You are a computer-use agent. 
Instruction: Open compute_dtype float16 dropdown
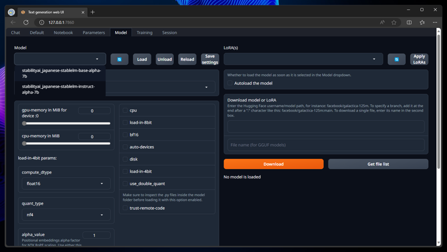point(66,183)
